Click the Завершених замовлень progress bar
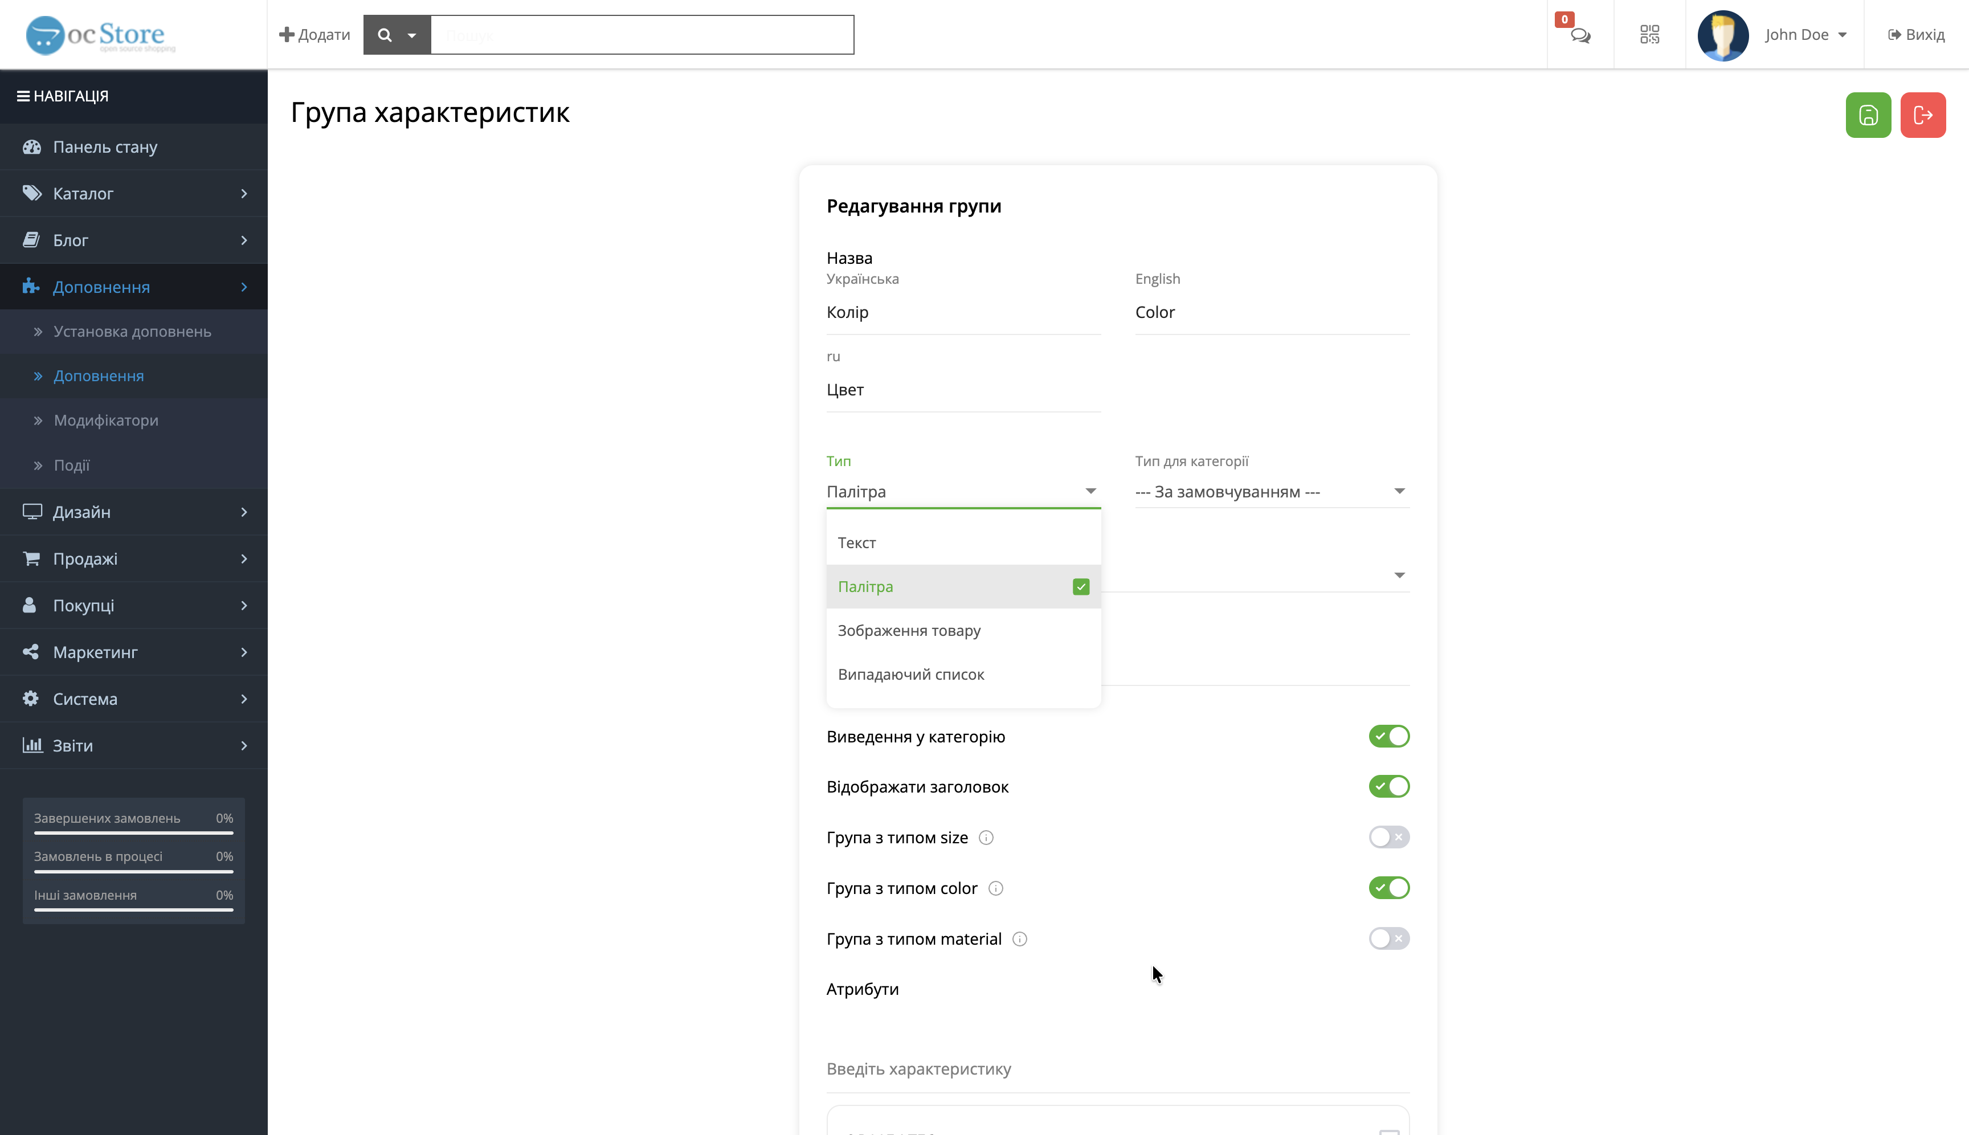 [x=133, y=832]
